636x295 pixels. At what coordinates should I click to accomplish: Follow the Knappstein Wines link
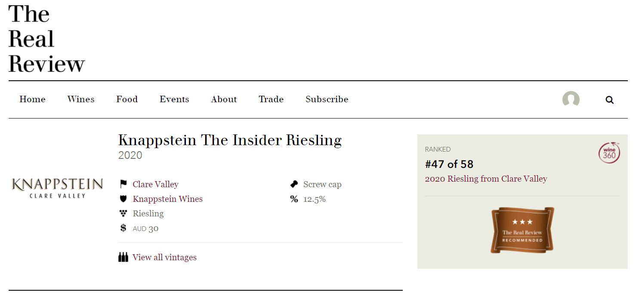tap(167, 199)
